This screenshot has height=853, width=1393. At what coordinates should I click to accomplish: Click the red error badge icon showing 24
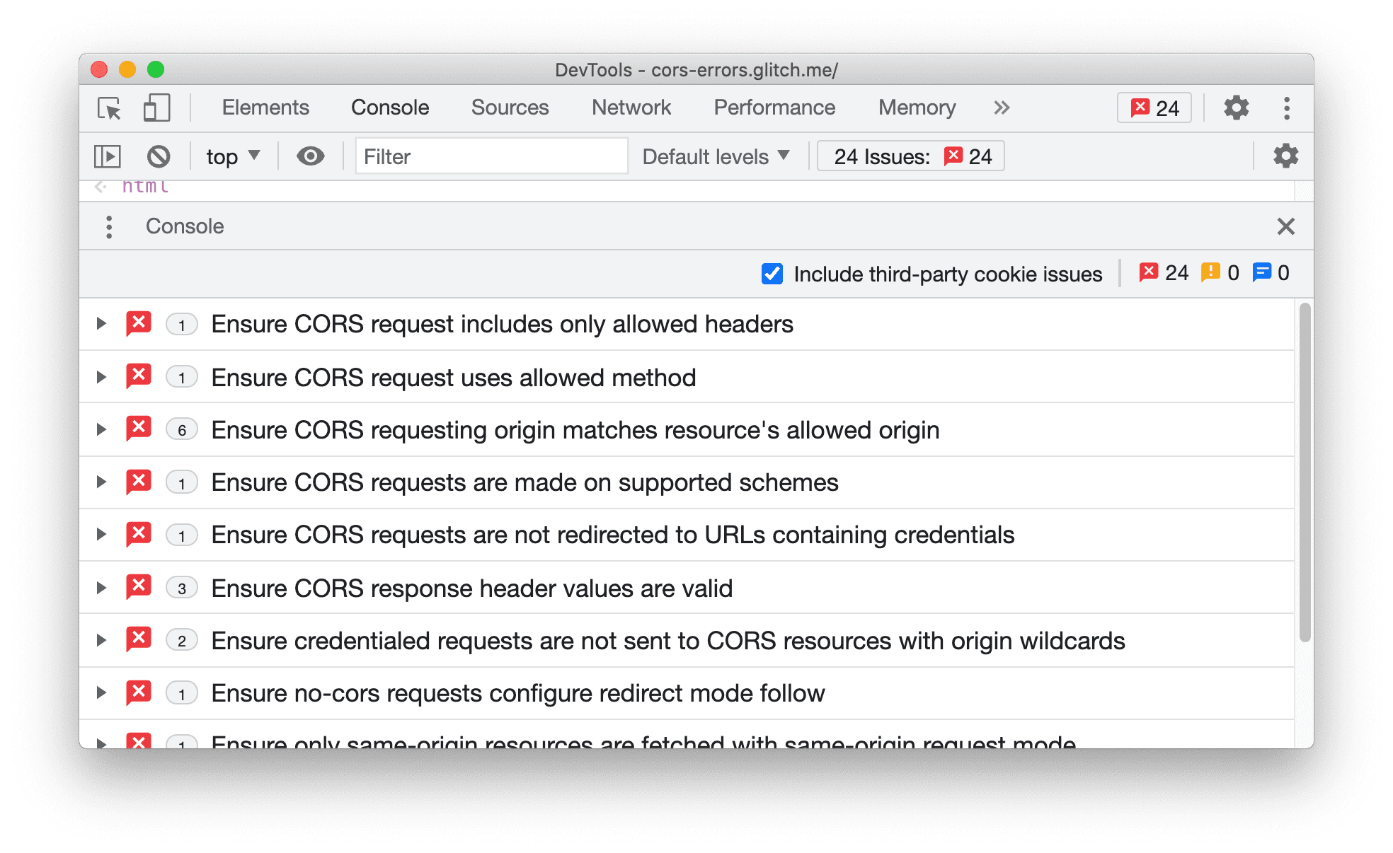[1153, 106]
